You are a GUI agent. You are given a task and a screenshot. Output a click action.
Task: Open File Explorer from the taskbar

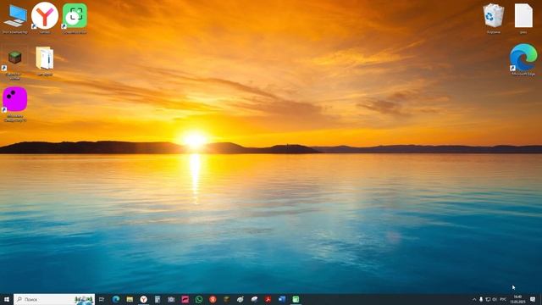(x=130, y=299)
